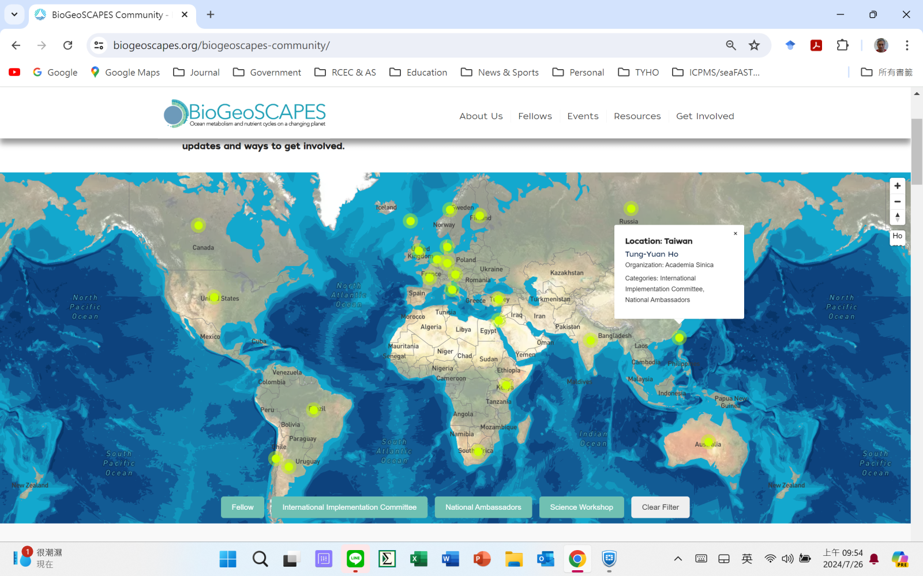Open the Adobe Acrobat extension icon
This screenshot has width=923, height=576.
click(x=816, y=46)
